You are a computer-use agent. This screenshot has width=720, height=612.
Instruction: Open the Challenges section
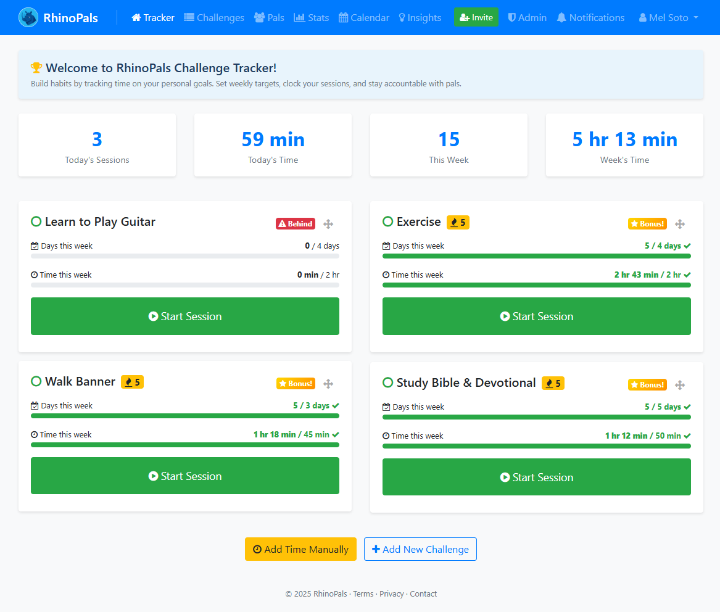coord(214,17)
